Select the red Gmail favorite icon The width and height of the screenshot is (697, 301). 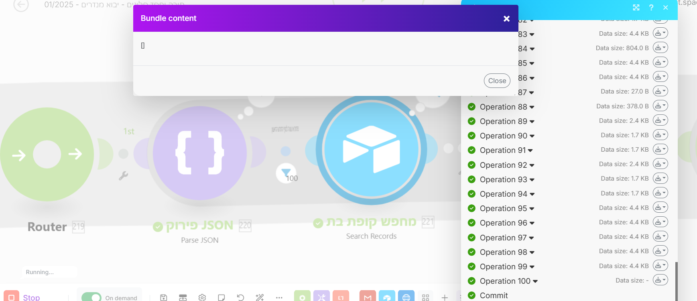368,296
